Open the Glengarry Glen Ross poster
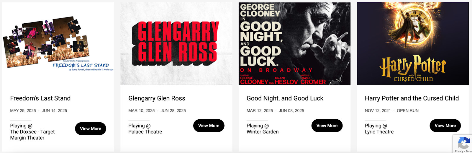 (x=176, y=44)
